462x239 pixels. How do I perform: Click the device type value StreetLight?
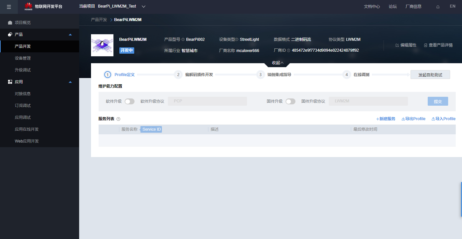[x=250, y=40]
